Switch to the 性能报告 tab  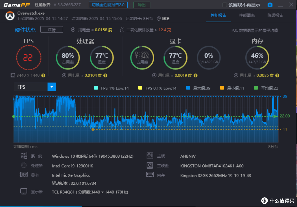coord(218,15)
